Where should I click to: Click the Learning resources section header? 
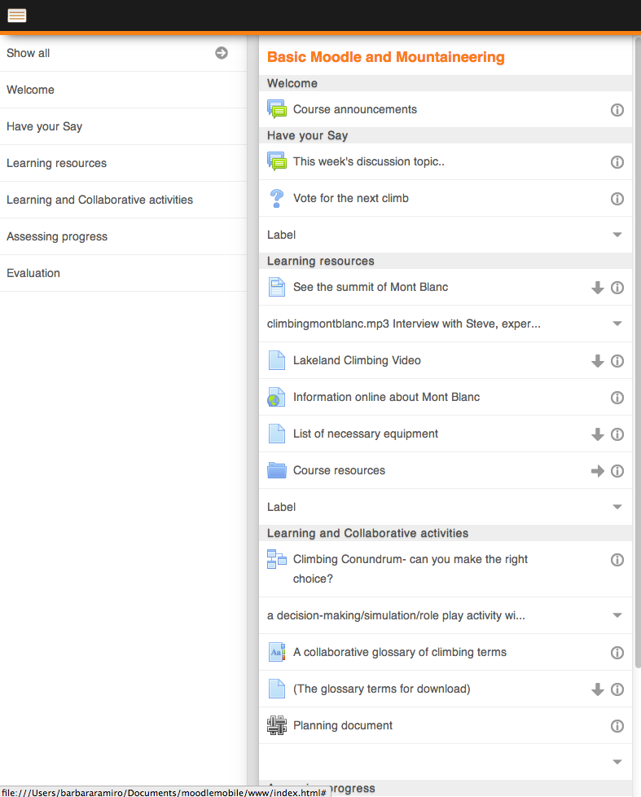pyautogui.click(x=446, y=262)
